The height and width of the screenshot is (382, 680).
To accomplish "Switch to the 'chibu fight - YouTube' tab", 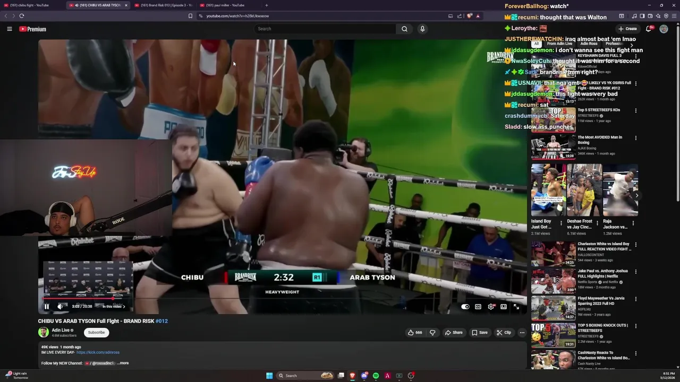I will 32,5.
